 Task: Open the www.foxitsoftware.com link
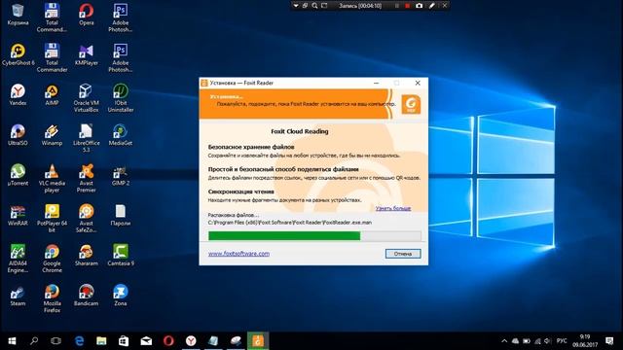(238, 254)
